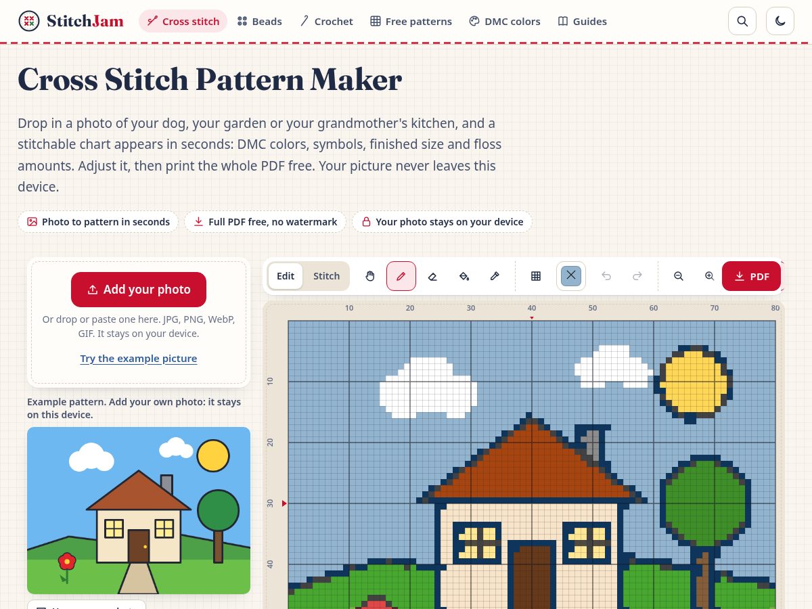
Task: Click the left white cloud in the pattern
Action: coord(428,387)
